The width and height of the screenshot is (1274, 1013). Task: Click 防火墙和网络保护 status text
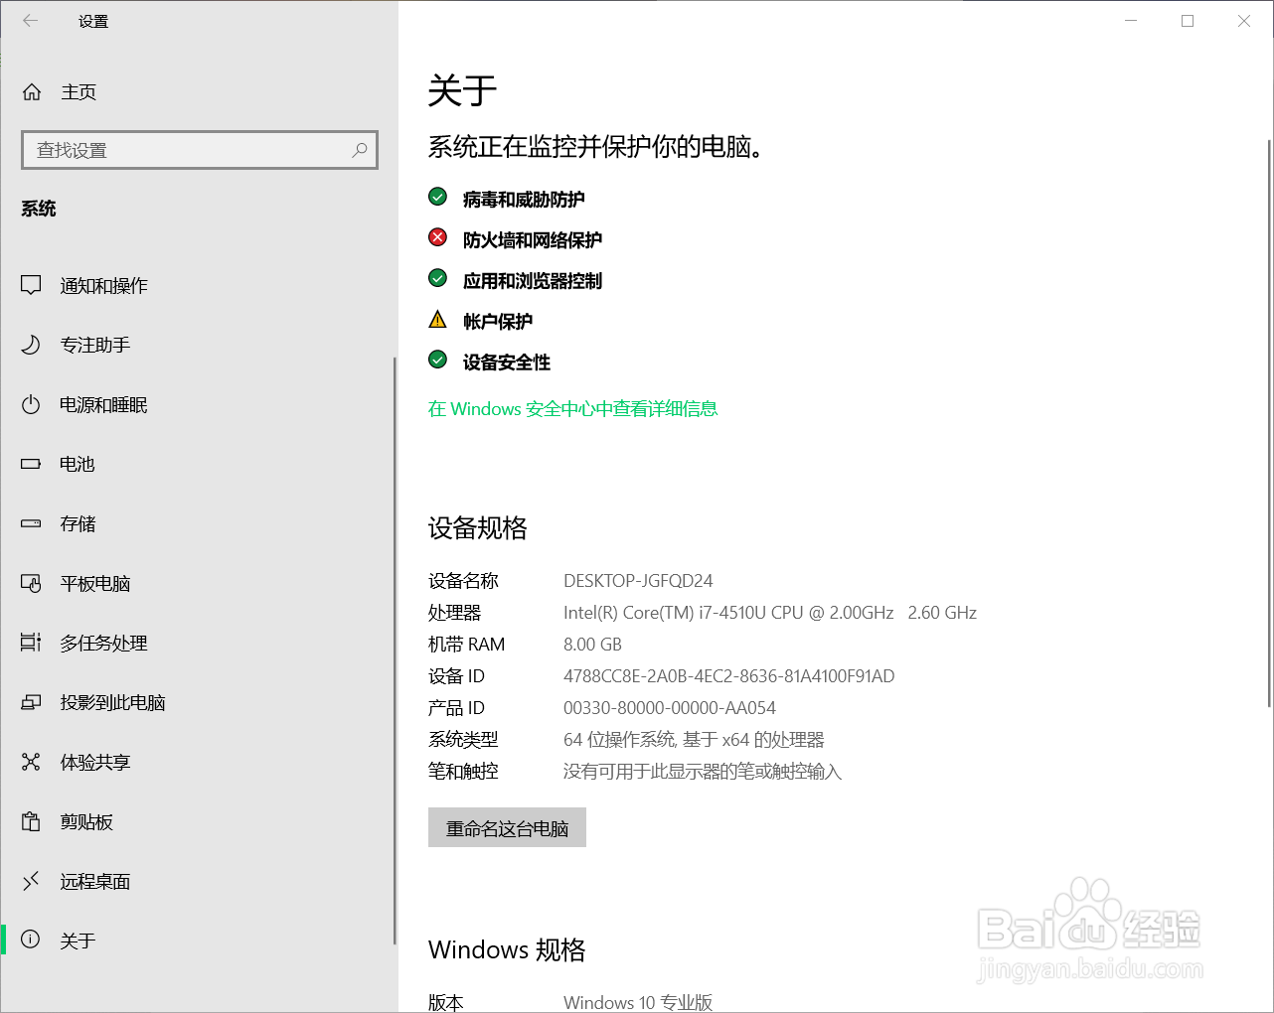coord(533,239)
